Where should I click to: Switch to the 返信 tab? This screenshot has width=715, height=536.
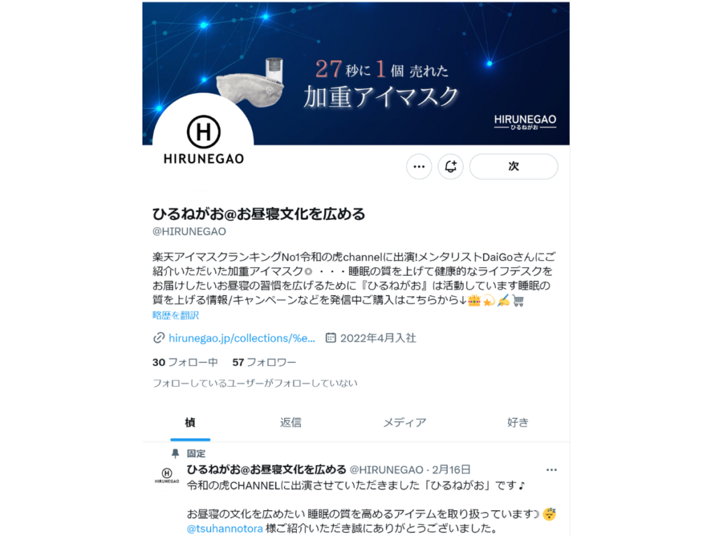(290, 422)
